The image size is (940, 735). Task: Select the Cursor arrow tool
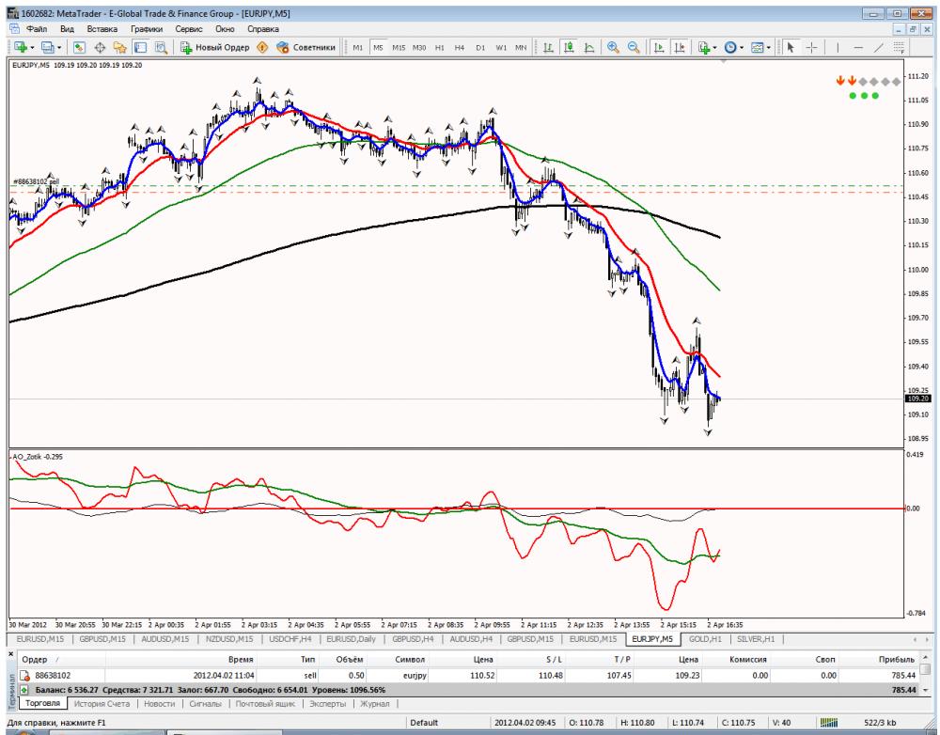(x=791, y=47)
